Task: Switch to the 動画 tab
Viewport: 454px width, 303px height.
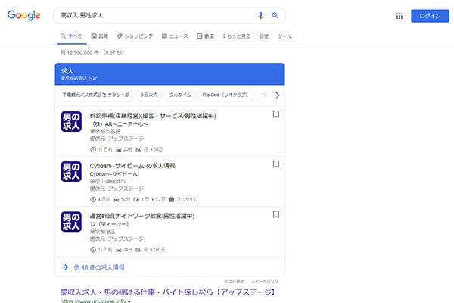Action: tap(206, 36)
